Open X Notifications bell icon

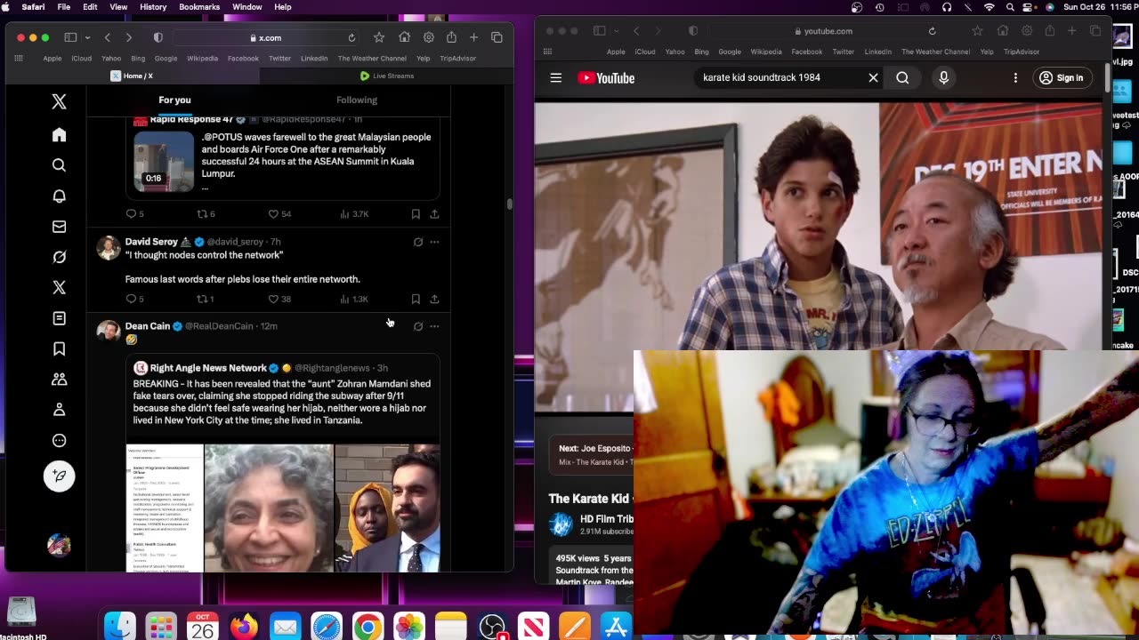59,196
